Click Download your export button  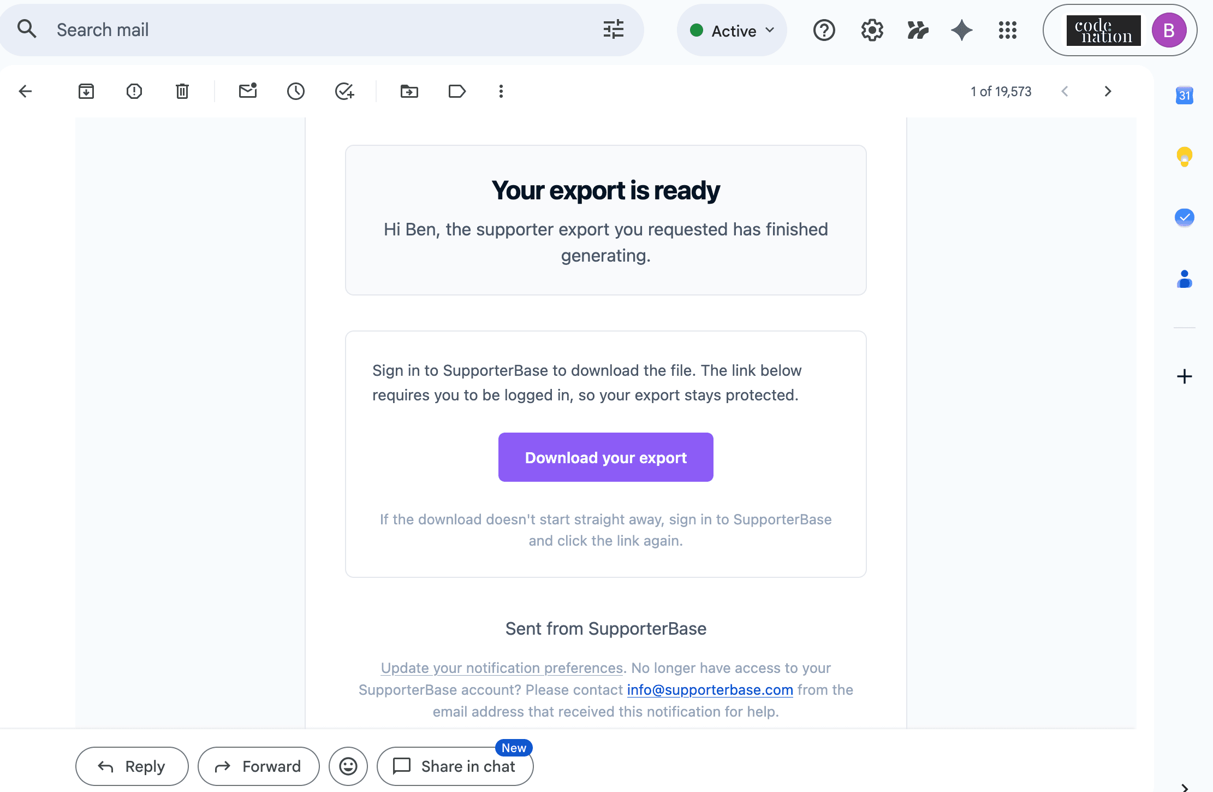(x=606, y=457)
